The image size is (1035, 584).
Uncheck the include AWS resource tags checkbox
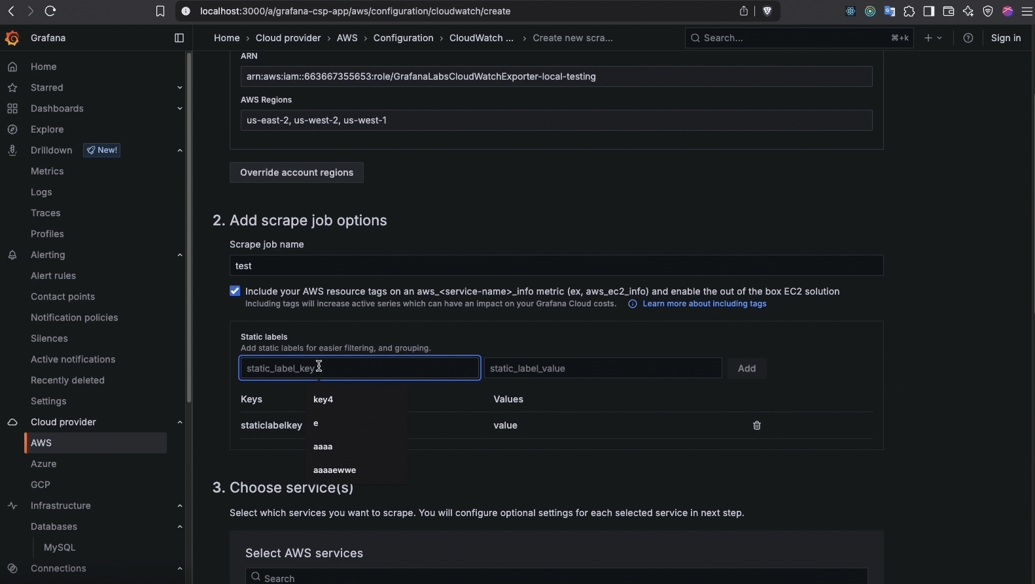tap(235, 291)
